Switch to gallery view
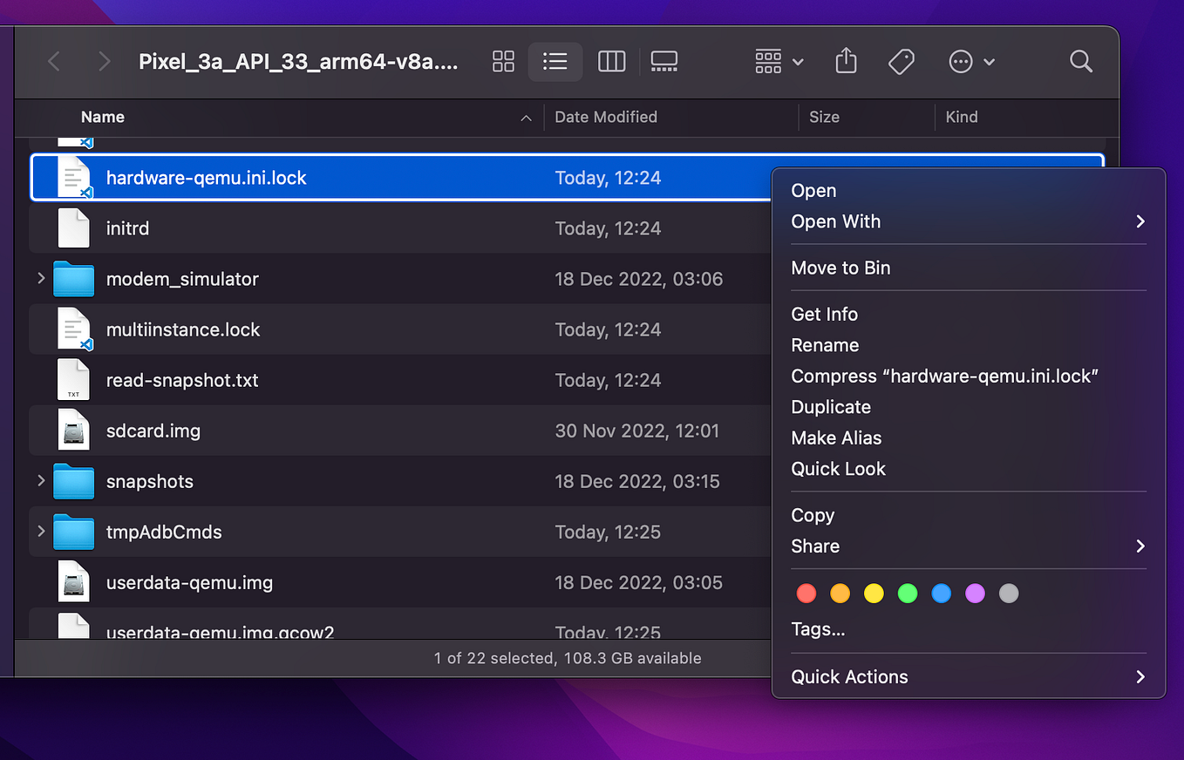 tap(663, 61)
